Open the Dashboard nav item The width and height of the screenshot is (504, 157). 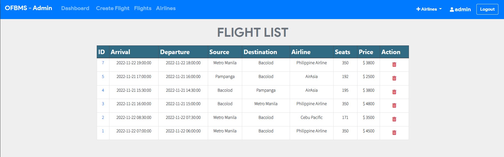coord(75,8)
